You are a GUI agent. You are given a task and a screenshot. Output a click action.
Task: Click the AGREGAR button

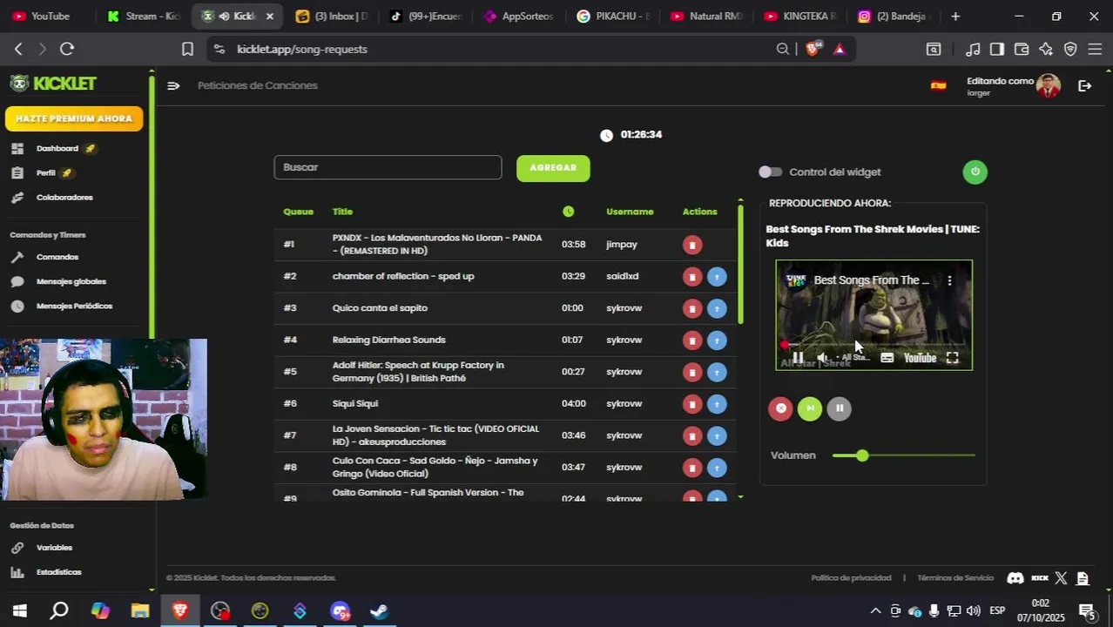point(553,168)
